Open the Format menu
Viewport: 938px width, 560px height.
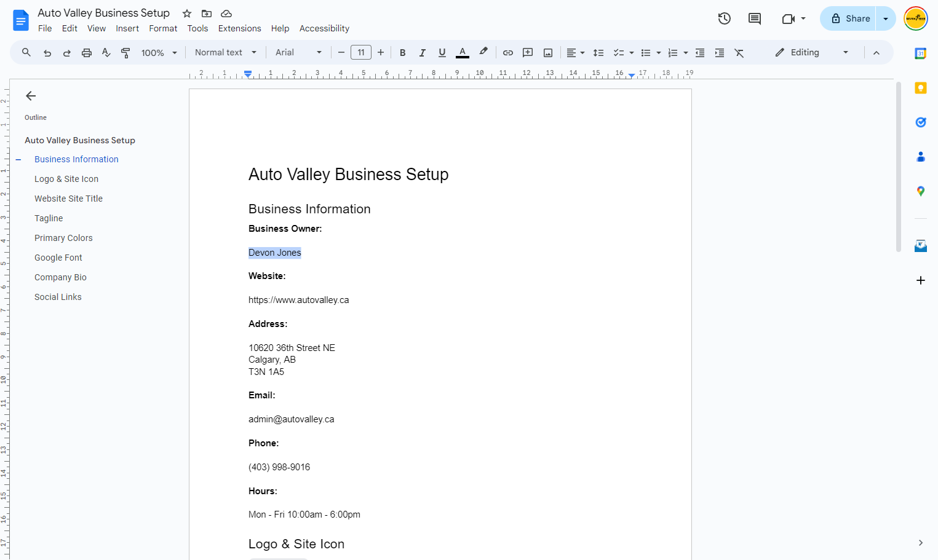pyautogui.click(x=163, y=28)
